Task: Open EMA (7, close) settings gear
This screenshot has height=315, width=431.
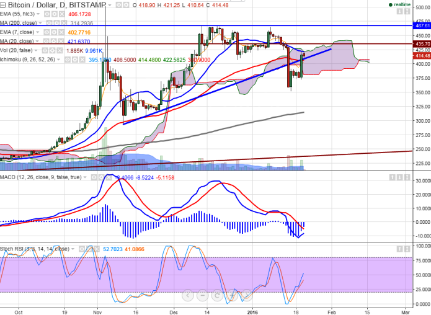Action: 54,32
